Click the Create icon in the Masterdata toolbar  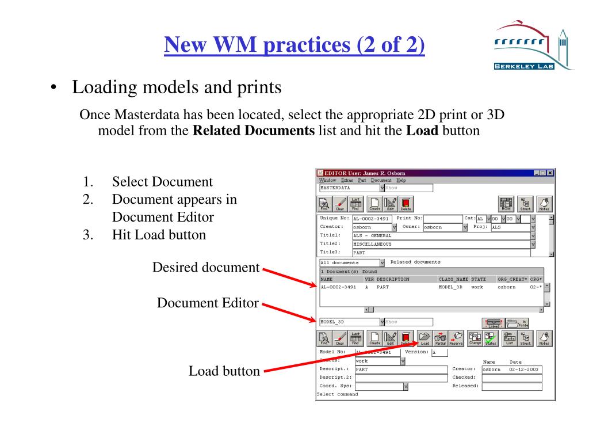374,204
